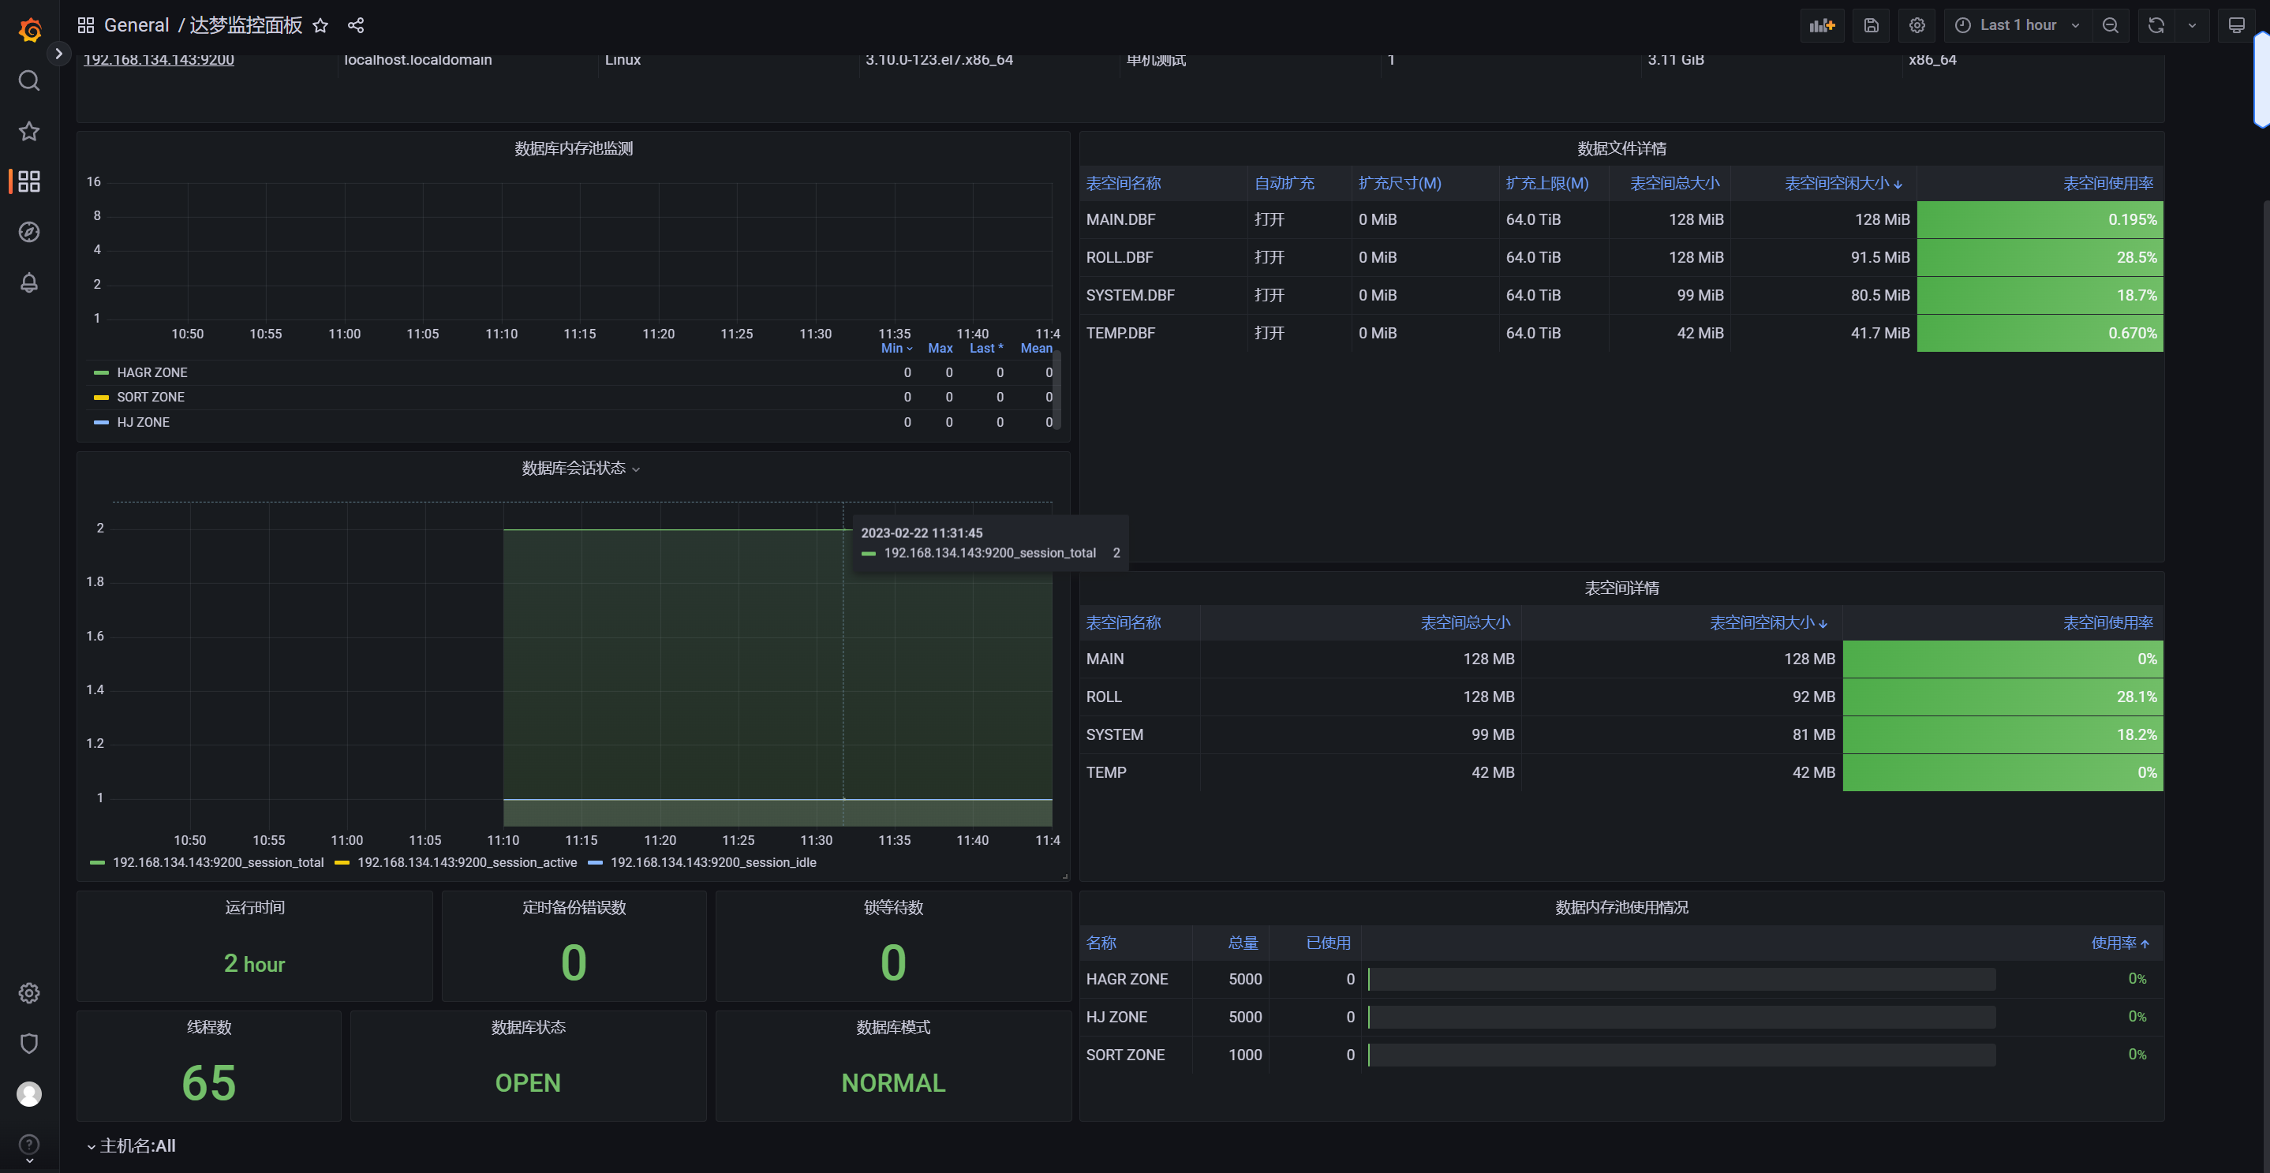Sort data files by 表空间空闲大小 column
Viewport: 2270px width, 1173px height.
(x=1842, y=183)
